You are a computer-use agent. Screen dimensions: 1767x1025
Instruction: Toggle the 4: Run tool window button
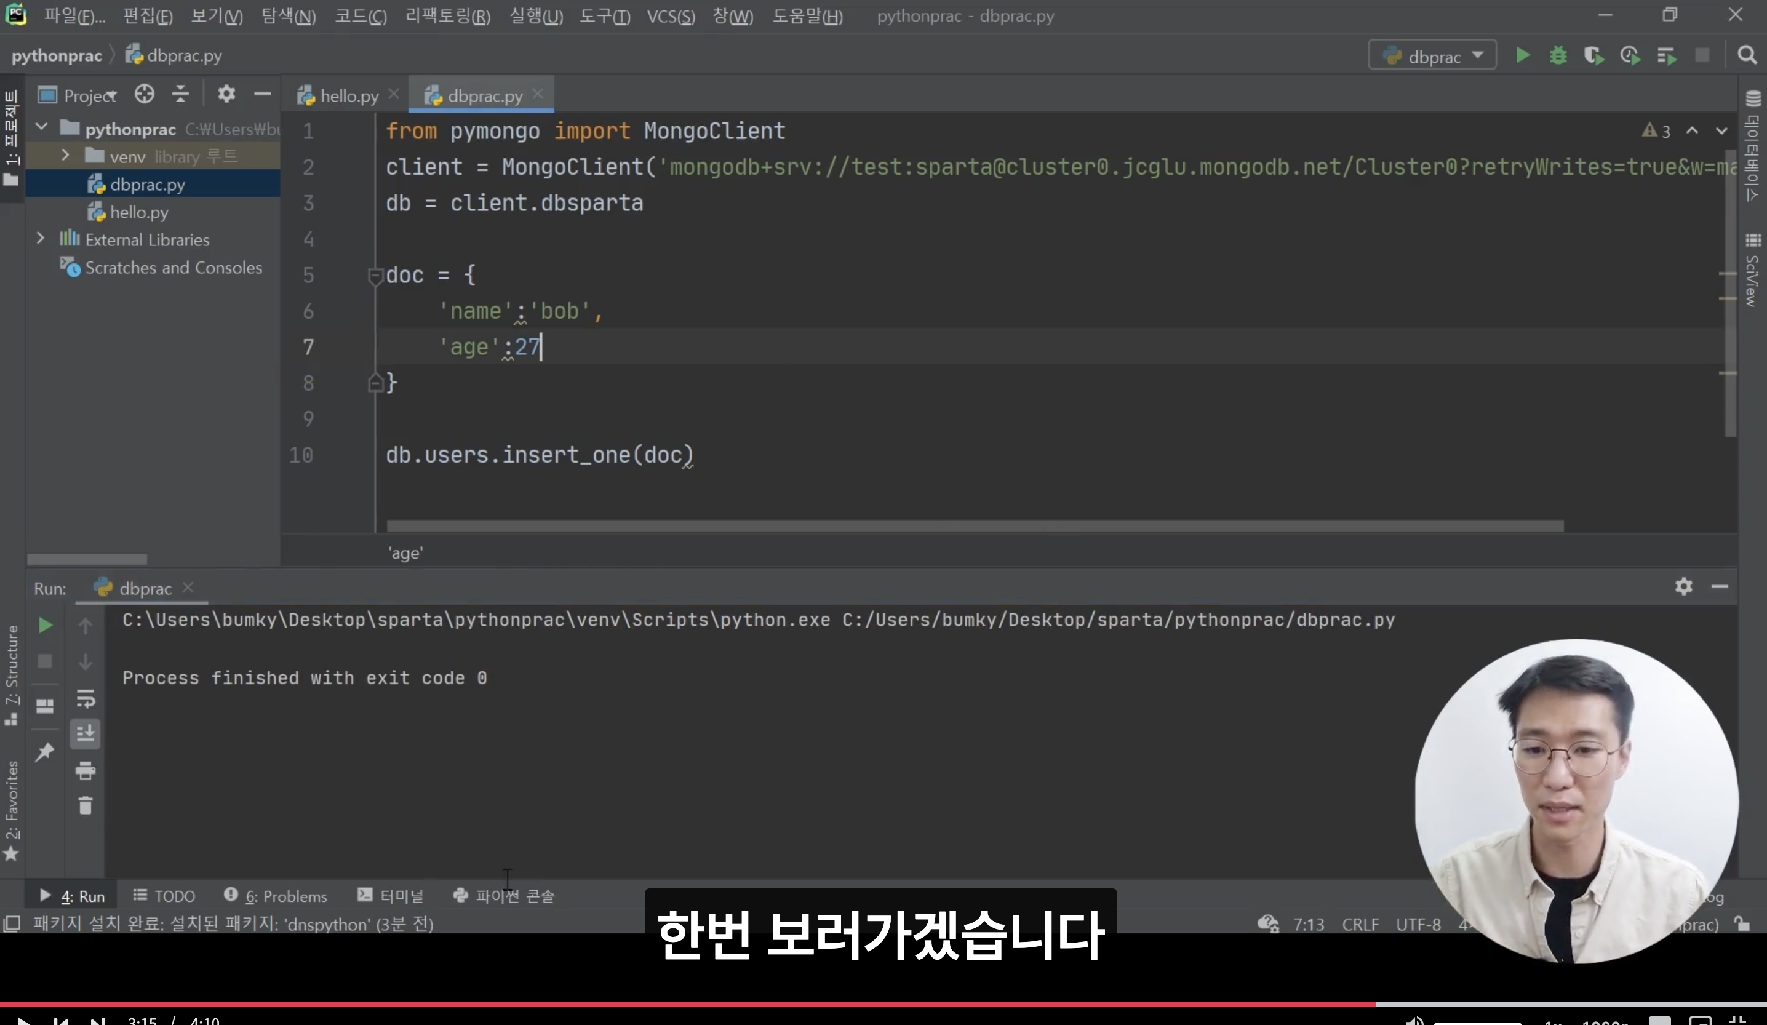pos(72,895)
